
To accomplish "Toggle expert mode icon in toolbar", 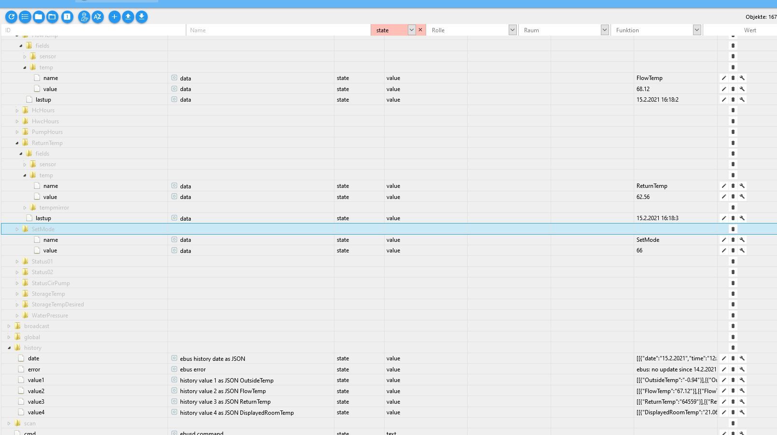I will (x=84, y=17).
